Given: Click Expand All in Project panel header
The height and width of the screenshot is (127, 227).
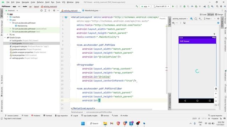Looking at the screenshot, I should 45,11.
